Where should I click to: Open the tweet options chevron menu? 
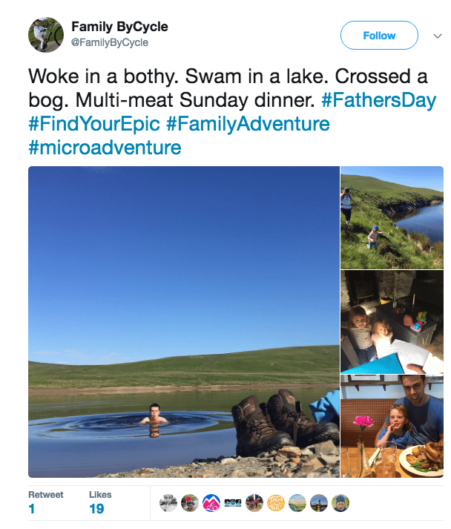[x=435, y=35]
